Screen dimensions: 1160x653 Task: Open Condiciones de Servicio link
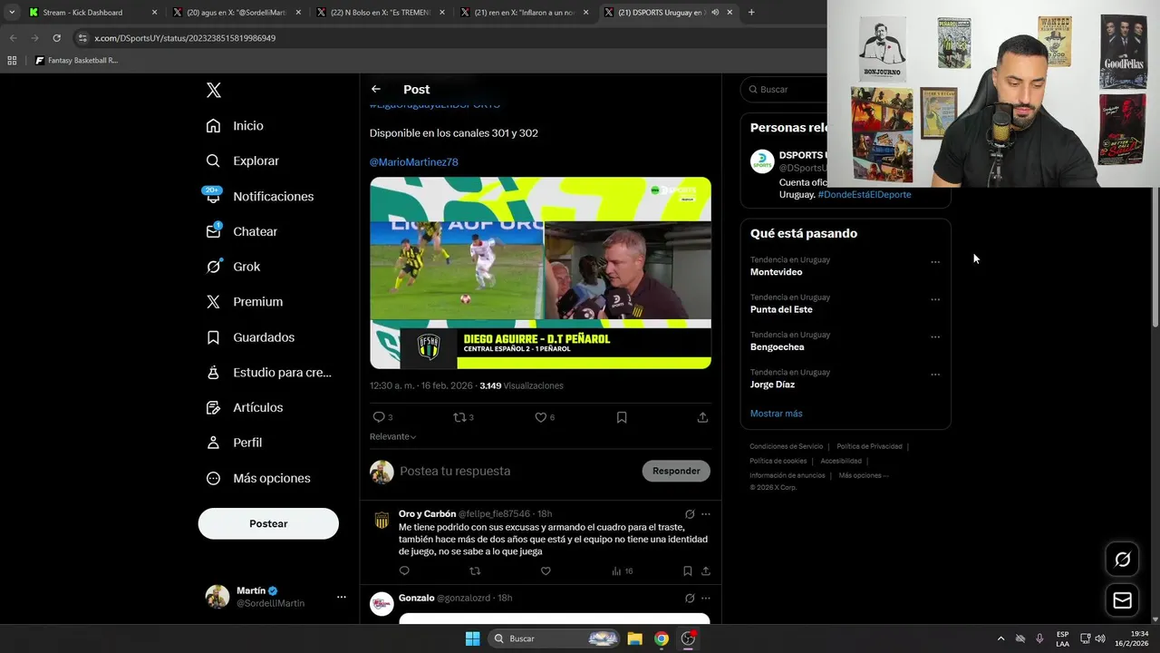(x=786, y=446)
